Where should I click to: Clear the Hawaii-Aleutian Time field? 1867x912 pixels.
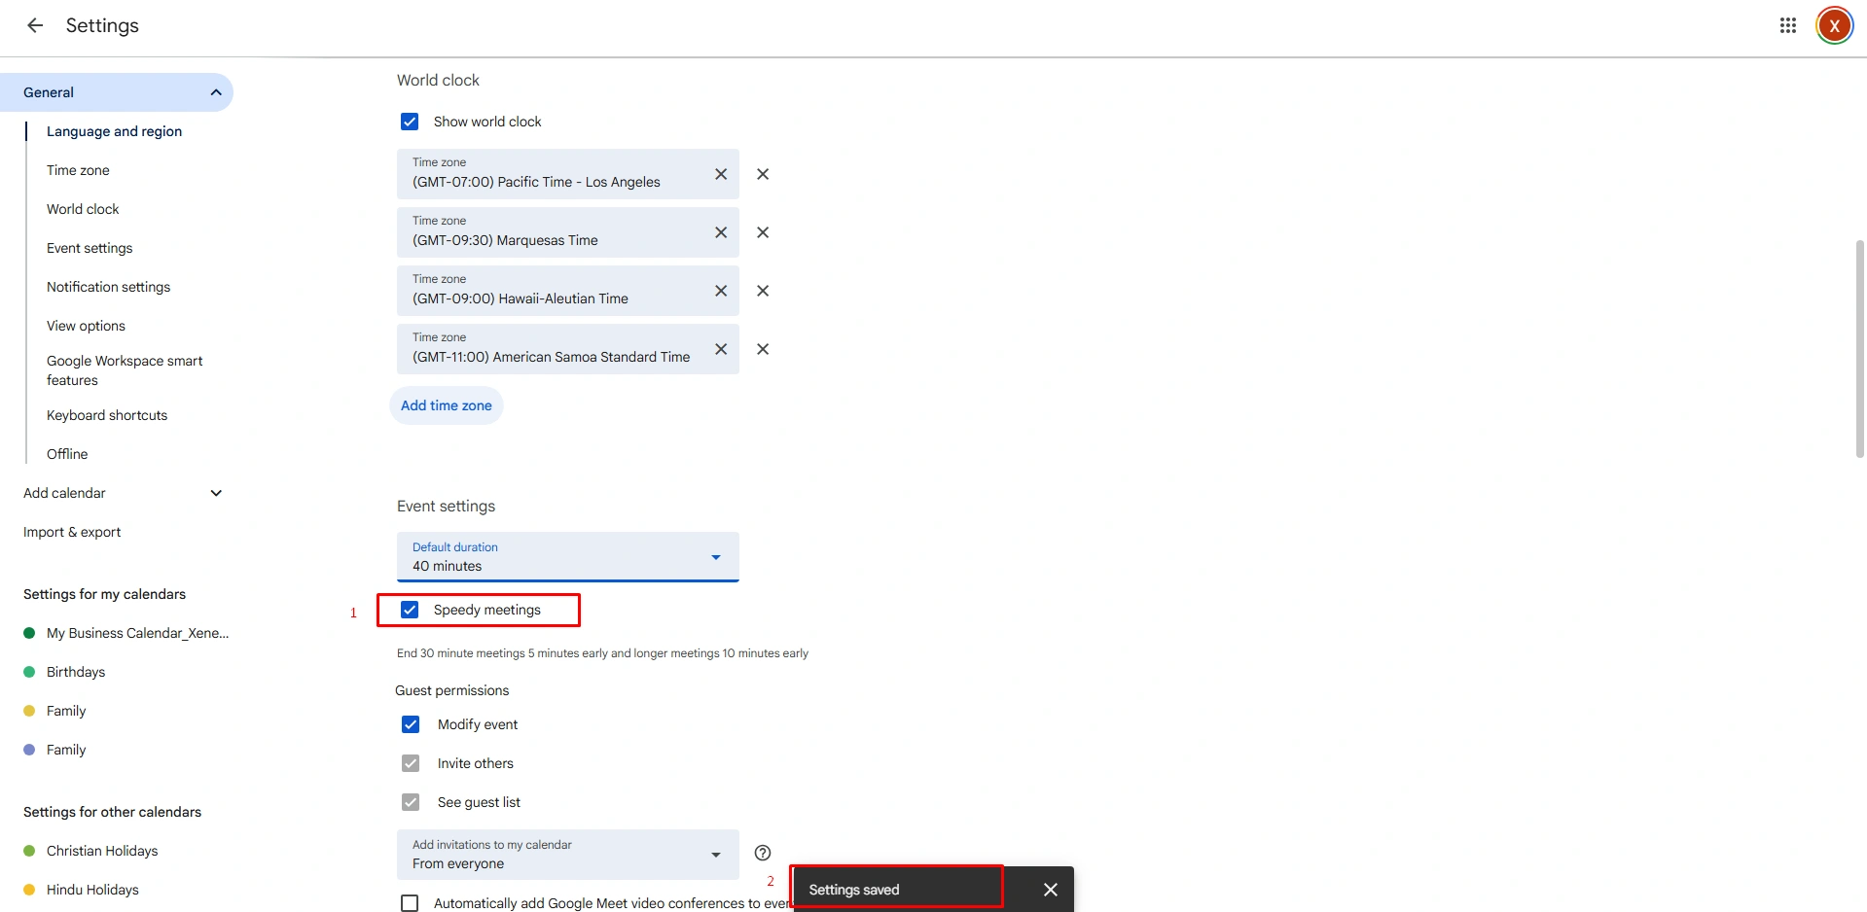[721, 291]
